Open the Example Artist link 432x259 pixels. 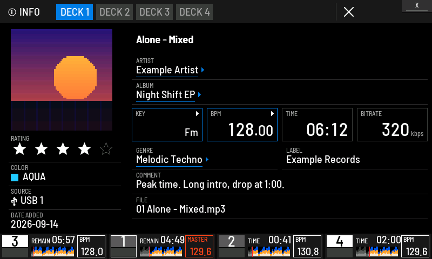click(167, 70)
